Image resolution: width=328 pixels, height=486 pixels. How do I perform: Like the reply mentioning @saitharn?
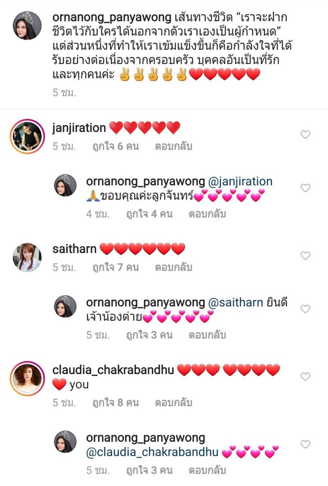pyautogui.click(x=305, y=309)
